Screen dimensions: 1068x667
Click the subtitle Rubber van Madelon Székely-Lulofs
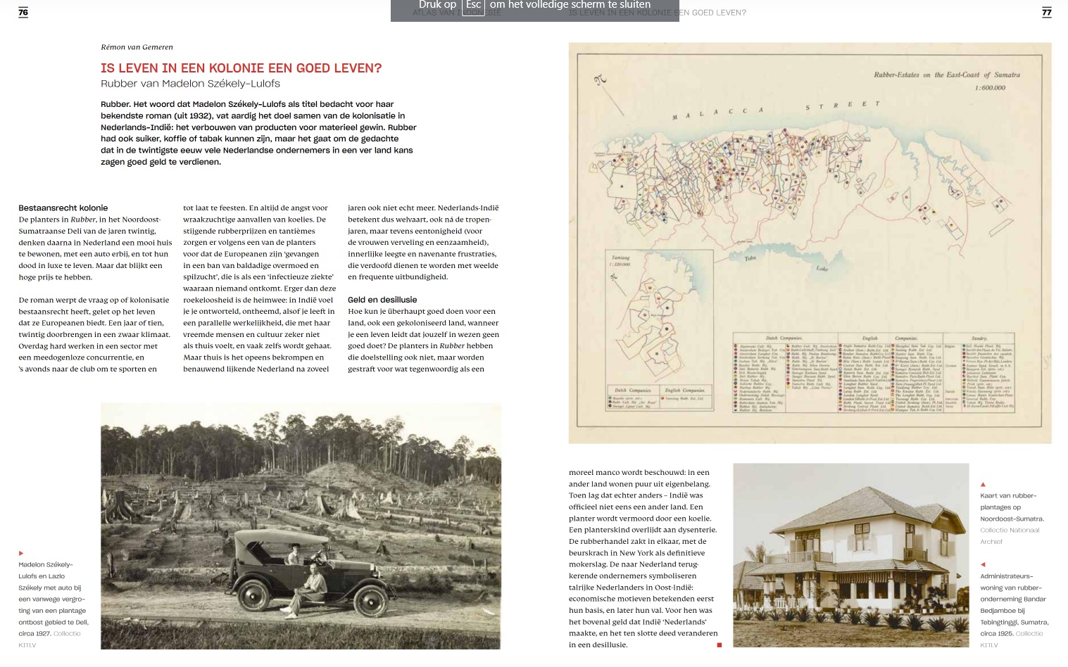click(x=190, y=84)
